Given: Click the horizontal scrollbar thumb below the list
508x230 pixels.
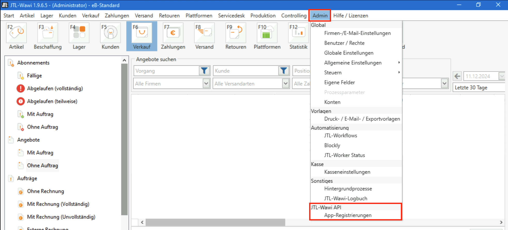Looking at the screenshot, I should pos(215,222).
